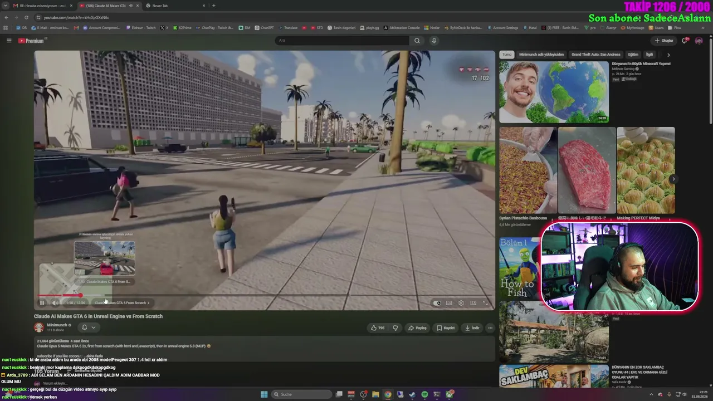Select the İlgili filter chip
Viewport: 713px width, 401px height.
649,55
